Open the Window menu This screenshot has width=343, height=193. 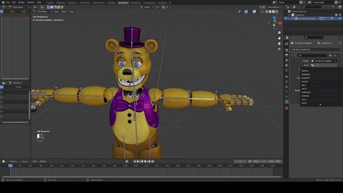(x=31, y=2)
